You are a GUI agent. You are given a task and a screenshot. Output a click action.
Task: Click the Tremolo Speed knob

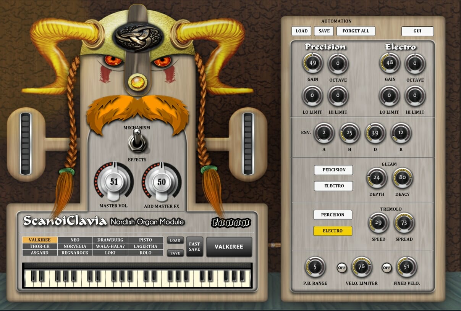tap(378, 223)
